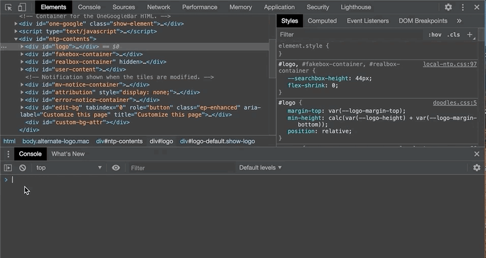This screenshot has width=486, height=258.
Task: Click the flex-shrink property value
Action: [333, 85]
